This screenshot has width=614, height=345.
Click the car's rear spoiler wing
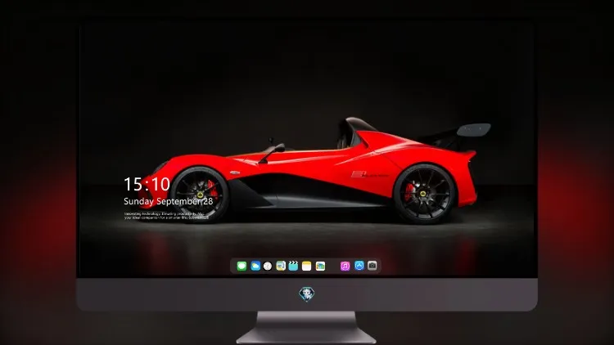pyautogui.click(x=474, y=130)
